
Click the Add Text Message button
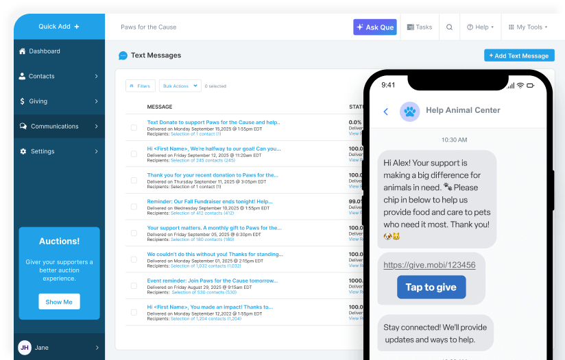518,55
